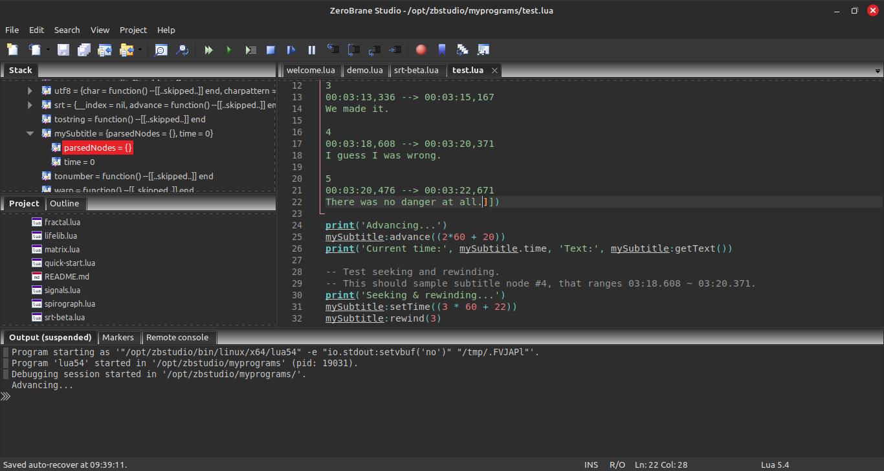The width and height of the screenshot is (884, 471).
Task: Open the Edit menu
Action: pyautogui.click(x=37, y=30)
